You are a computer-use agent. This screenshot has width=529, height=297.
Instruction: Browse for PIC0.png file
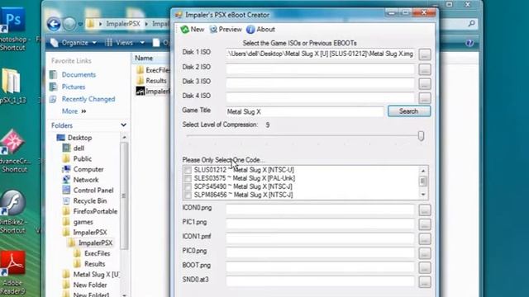point(425,253)
